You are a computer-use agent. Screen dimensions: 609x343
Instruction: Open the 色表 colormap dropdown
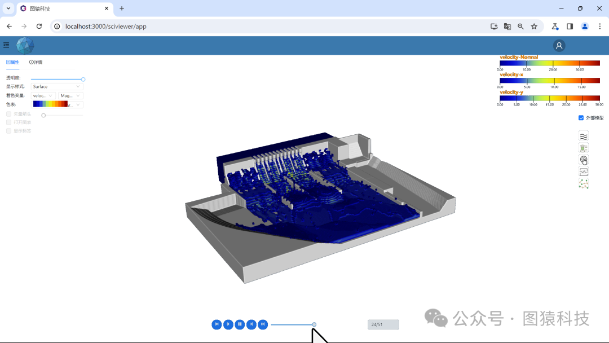(57, 104)
